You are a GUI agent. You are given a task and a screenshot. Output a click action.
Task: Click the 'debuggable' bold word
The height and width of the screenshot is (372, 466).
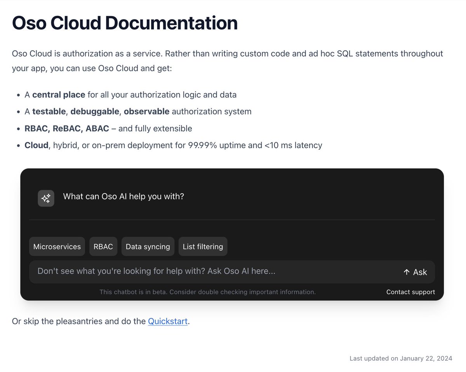tap(95, 112)
